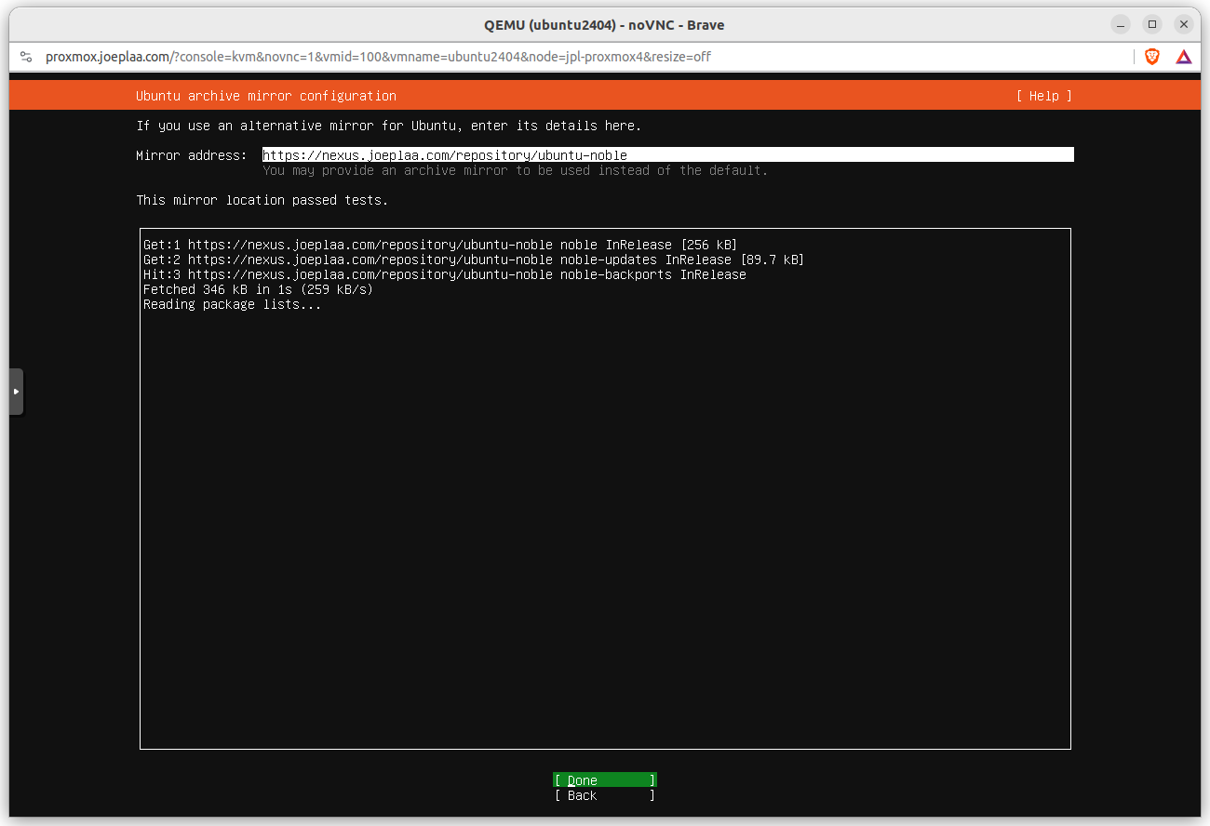
Task: Click the 'You may provide an archive mirror' hint
Action: point(516,170)
